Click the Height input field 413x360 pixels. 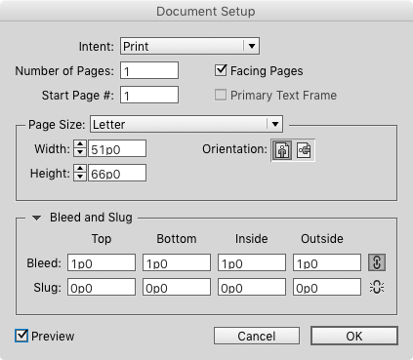pos(117,173)
